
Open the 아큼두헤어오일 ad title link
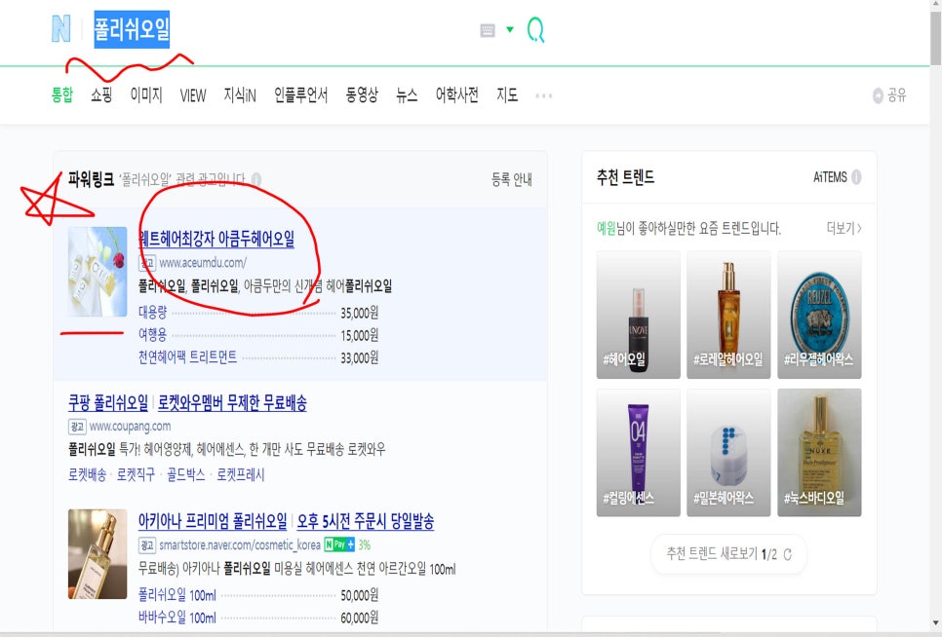pyautogui.click(x=216, y=239)
